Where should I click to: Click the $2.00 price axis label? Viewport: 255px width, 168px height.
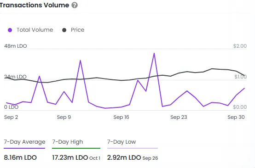tap(240, 46)
